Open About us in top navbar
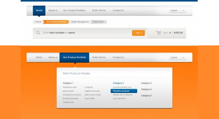The width and height of the screenshot is (219, 119). [53, 10]
